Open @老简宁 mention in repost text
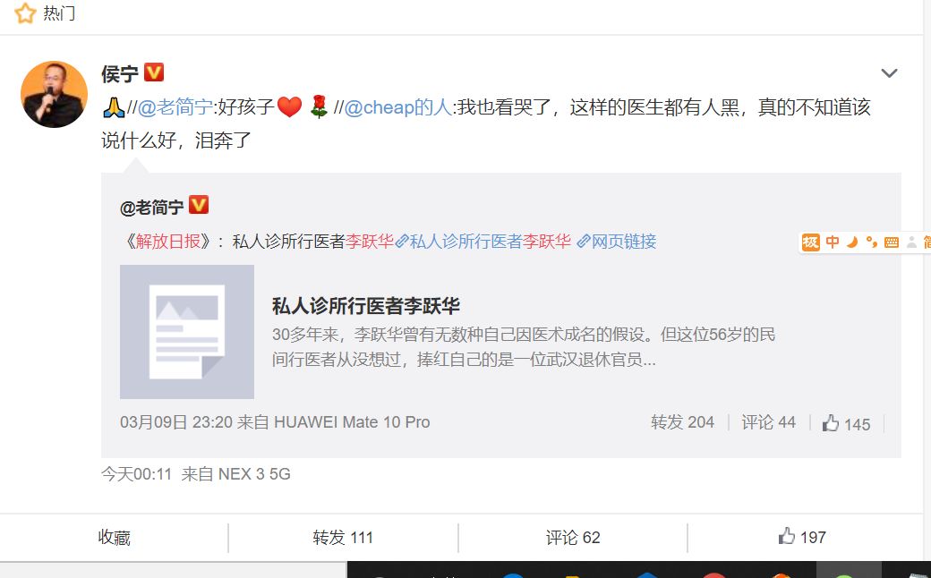Screen dimensions: 931x578 [x=175, y=107]
